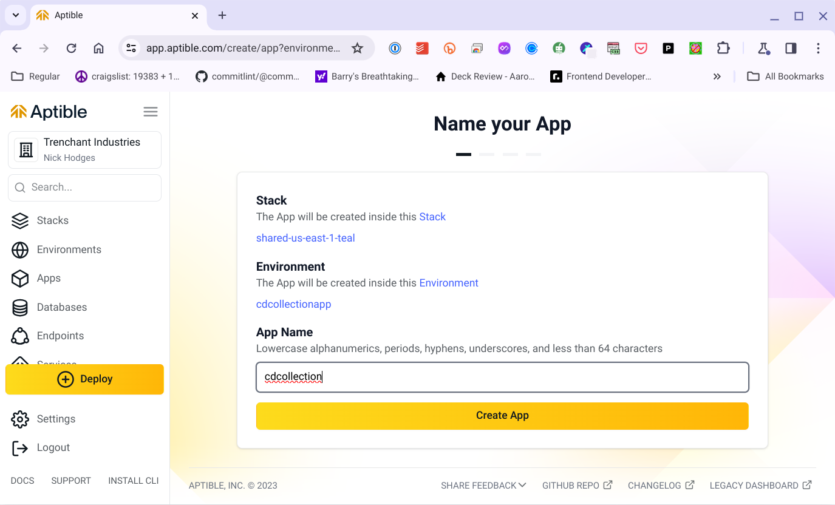The height and width of the screenshot is (505, 835).
Task: Open the 1Password extension icon
Action: [x=395, y=49]
